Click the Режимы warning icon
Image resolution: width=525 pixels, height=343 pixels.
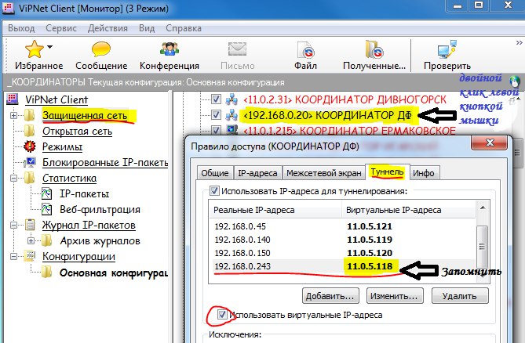30,146
